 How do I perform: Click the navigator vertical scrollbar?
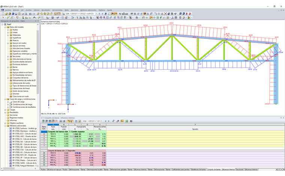tap(38, 62)
